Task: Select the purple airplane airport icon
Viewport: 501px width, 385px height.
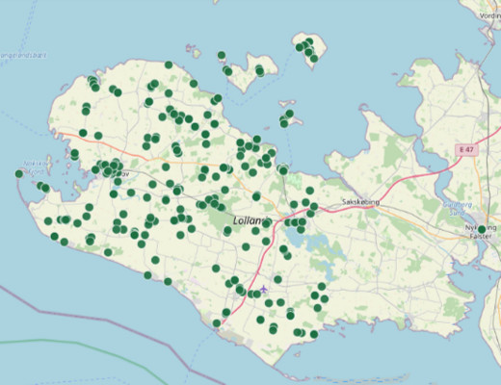Action: point(264,289)
